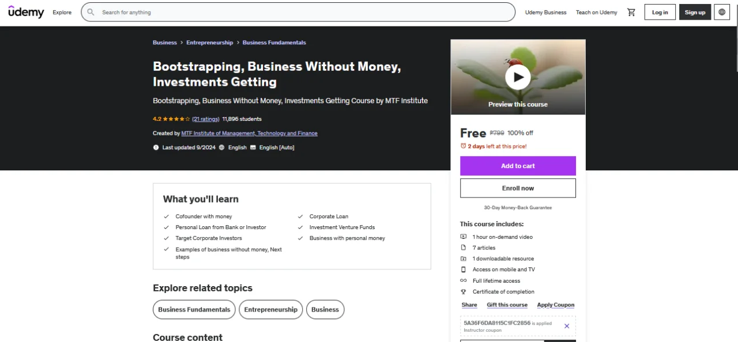Click the Course content heading
Image resolution: width=738 pixels, height=342 pixels.
pyautogui.click(x=187, y=337)
